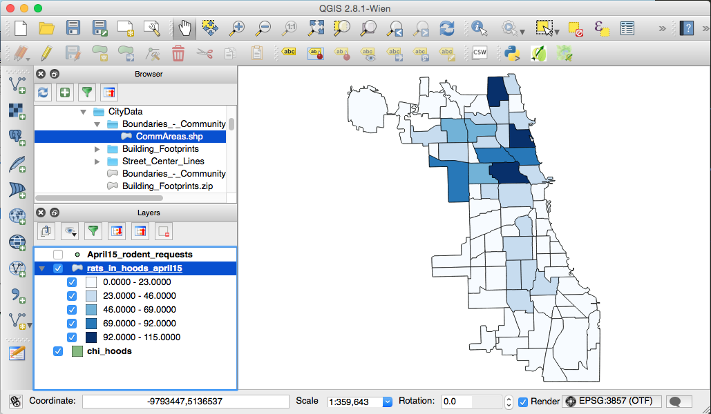Screen dimensions: 711x414
Task: Click Add Vector Layer in sidebar
Action: 17,85
